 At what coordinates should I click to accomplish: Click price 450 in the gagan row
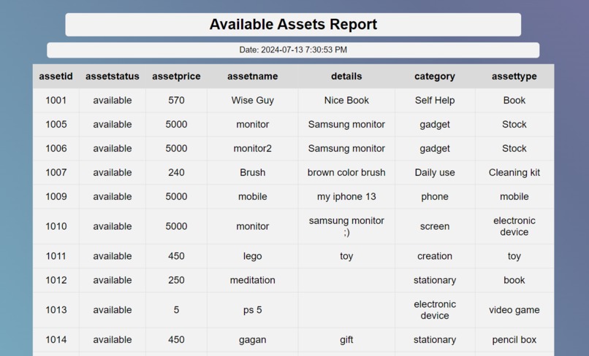tap(176, 339)
